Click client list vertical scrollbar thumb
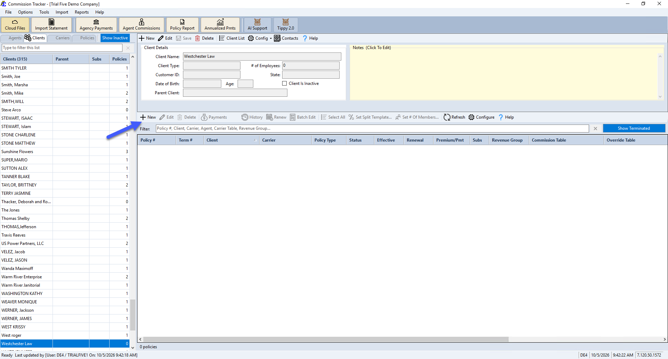668x359 pixels. 133,314
